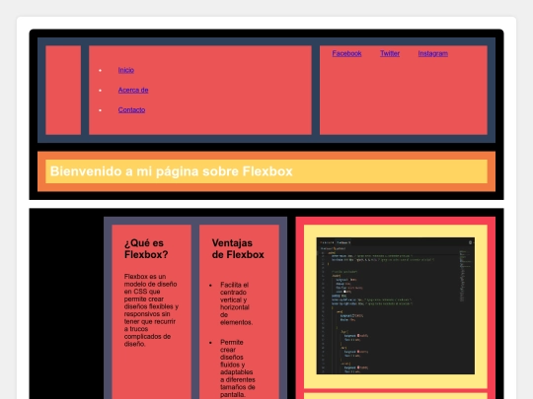533x399 pixels.
Task: Click the code editor screenshot image
Action: (x=396, y=306)
